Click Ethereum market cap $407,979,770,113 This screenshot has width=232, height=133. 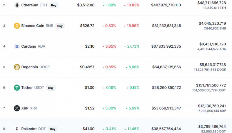pos(166,5)
